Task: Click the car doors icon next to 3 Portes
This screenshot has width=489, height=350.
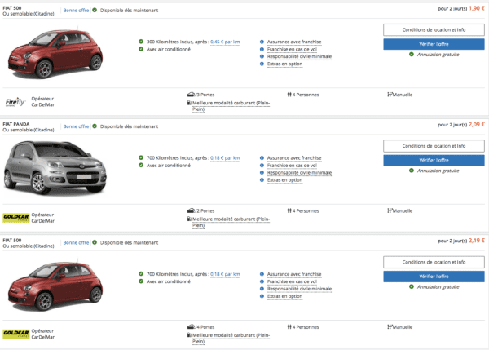Action: (x=191, y=95)
